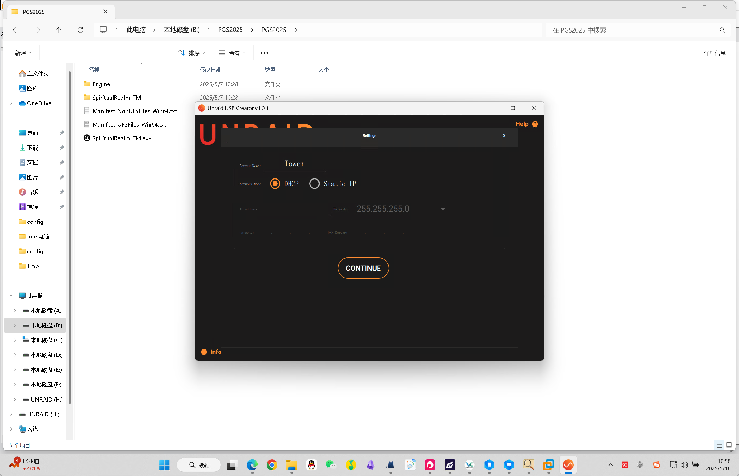Switch to large icons view toggle
The image size is (739, 476).
(x=729, y=445)
